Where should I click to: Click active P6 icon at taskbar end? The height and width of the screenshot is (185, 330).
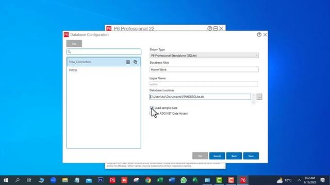[x=243, y=180]
